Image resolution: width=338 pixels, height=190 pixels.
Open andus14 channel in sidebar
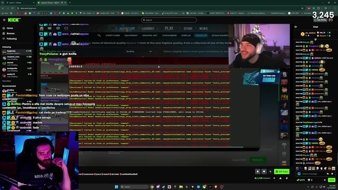17,75
